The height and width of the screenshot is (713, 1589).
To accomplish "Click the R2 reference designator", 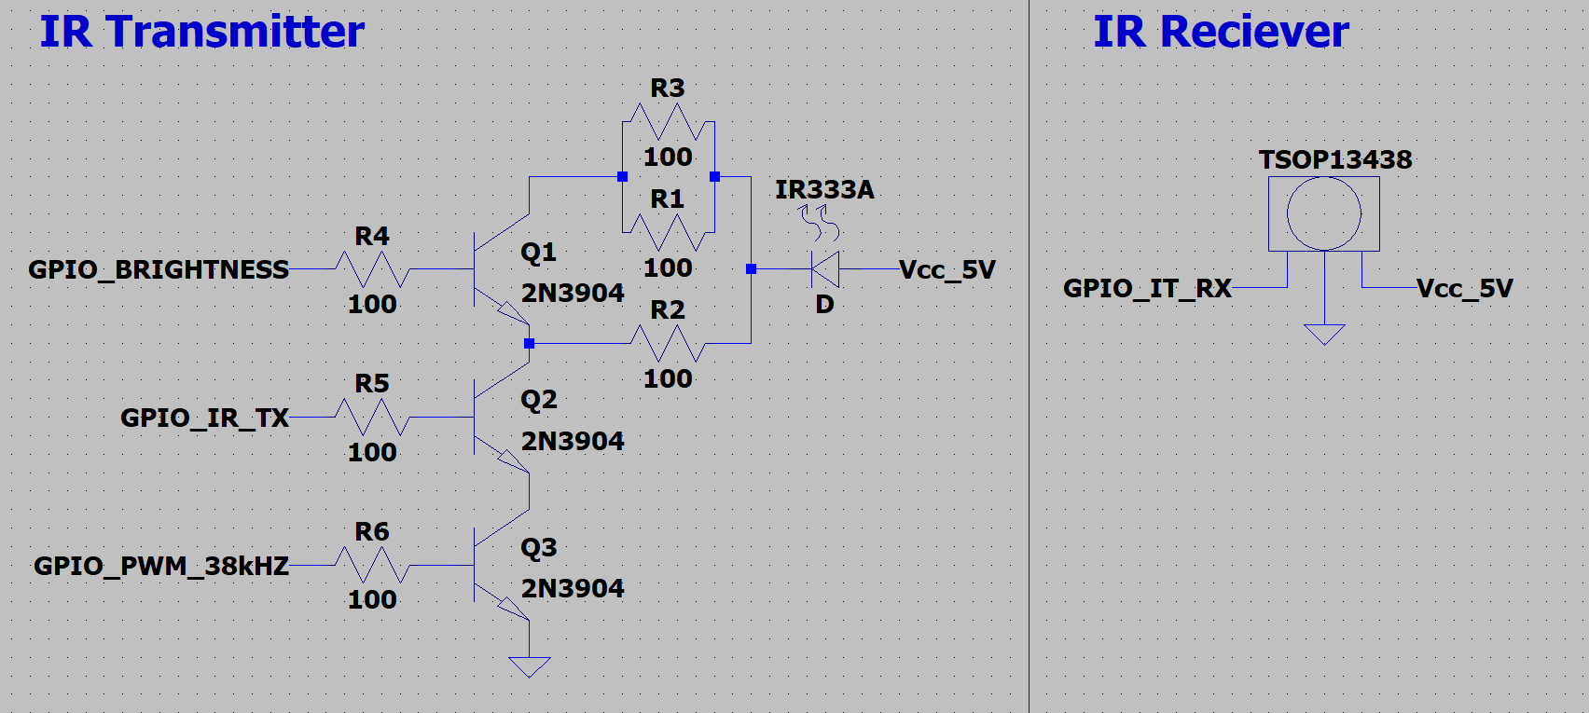I will coord(668,309).
